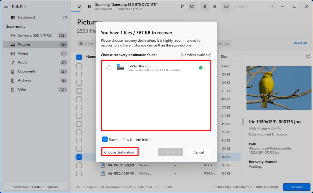Switch to the Documents category

coord(27,71)
